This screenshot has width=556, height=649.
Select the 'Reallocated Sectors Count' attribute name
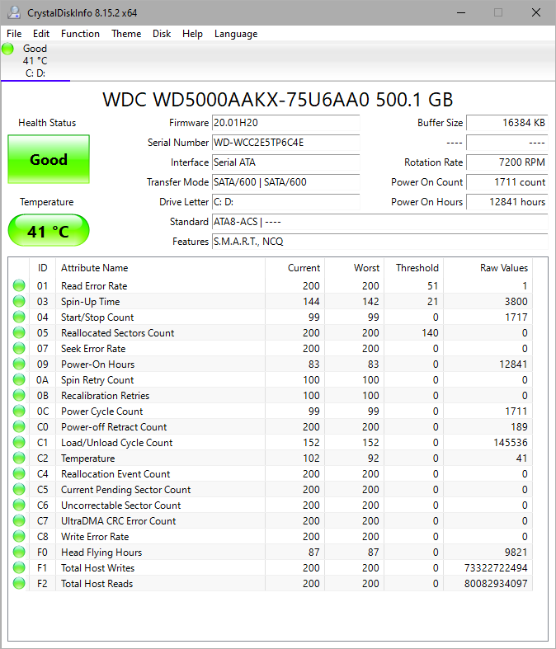(118, 333)
